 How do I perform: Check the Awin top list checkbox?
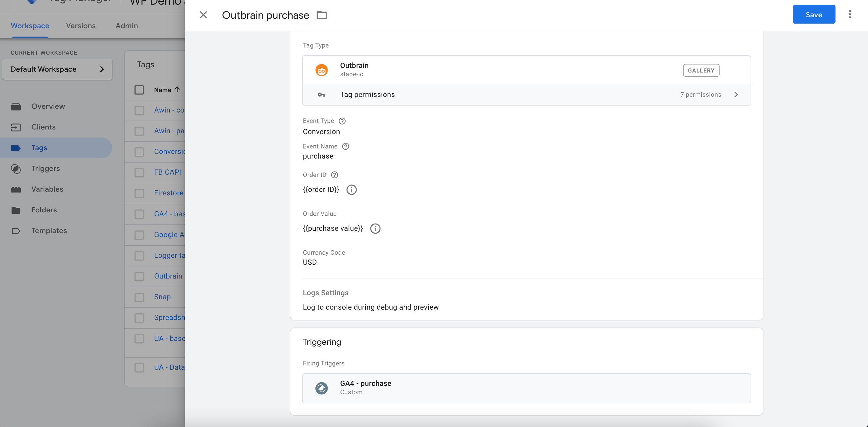click(x=140, y=110)
